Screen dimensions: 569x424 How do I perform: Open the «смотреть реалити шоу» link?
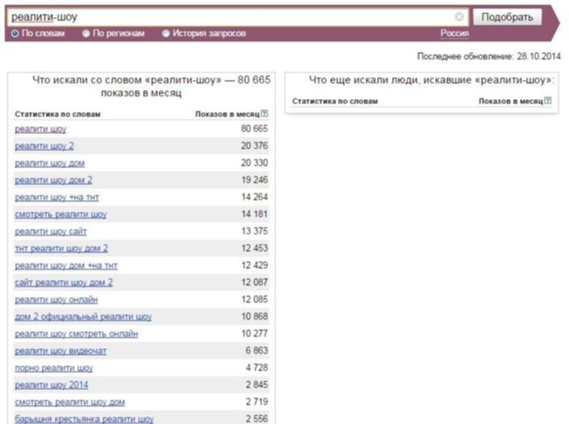(x=60, y=214)
